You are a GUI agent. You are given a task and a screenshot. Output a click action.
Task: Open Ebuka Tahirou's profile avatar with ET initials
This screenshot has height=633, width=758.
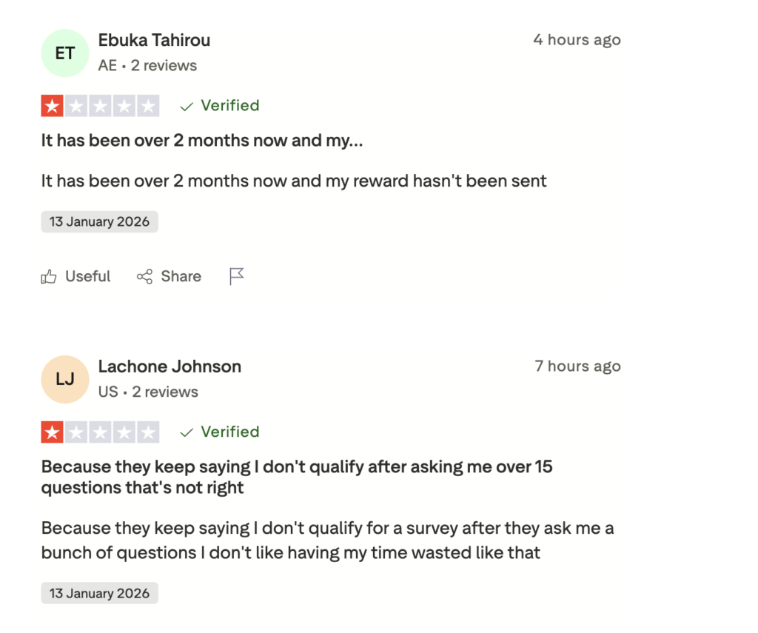(64, 53)
